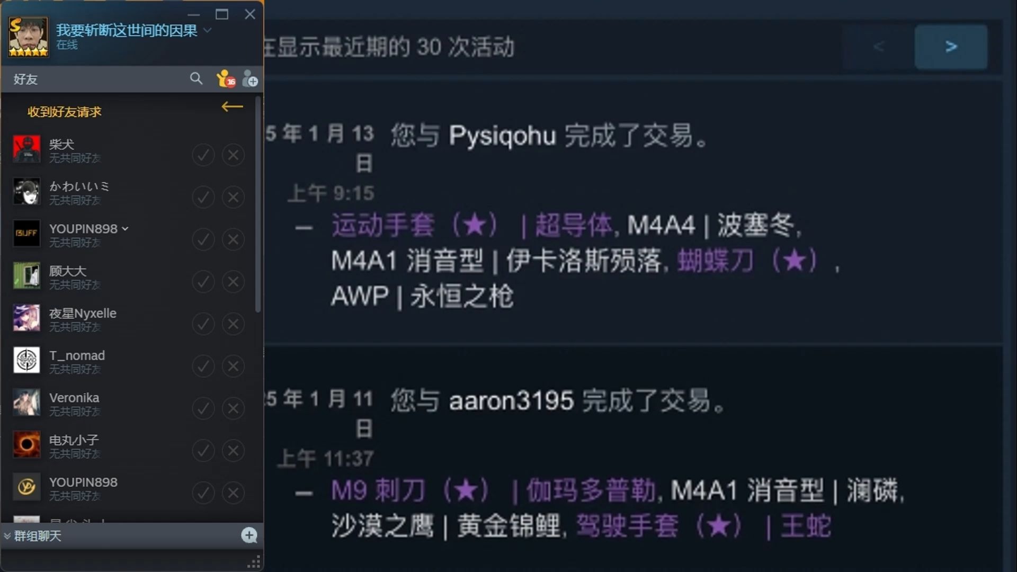Open the Pysiqohu trade partner link
The image size is (1017, 572).
coord(502,136)
